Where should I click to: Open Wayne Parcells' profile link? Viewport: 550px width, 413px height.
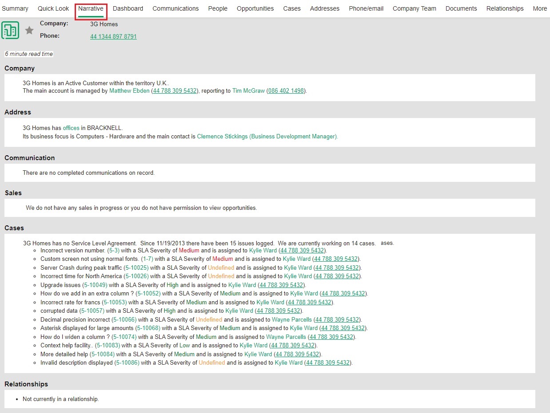click(x=291, y=319)
